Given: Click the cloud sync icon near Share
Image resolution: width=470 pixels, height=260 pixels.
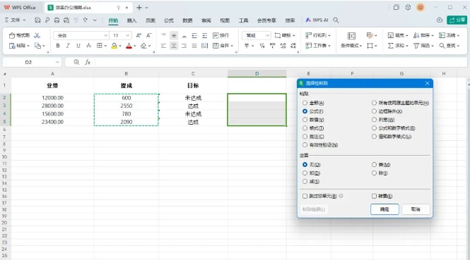Looking at the screenshot, I should point(440,20).
